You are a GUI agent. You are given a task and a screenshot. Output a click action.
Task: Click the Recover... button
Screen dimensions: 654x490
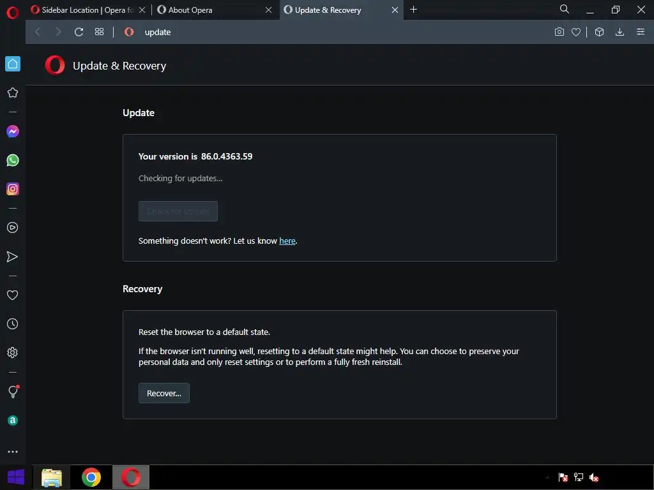pos(164,393)
